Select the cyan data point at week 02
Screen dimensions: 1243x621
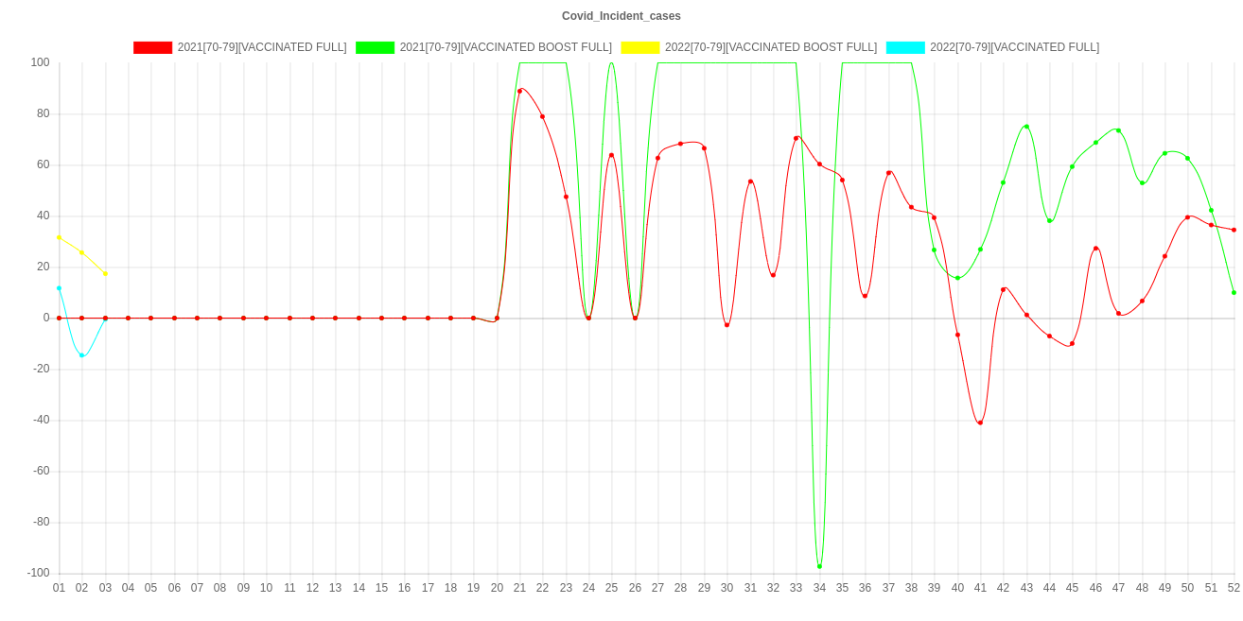(82, 355)
